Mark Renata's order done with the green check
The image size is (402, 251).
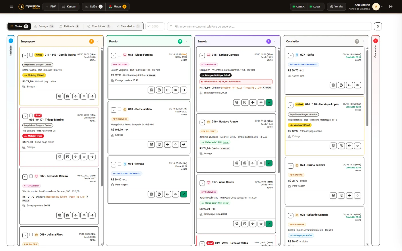click(184, 194)
